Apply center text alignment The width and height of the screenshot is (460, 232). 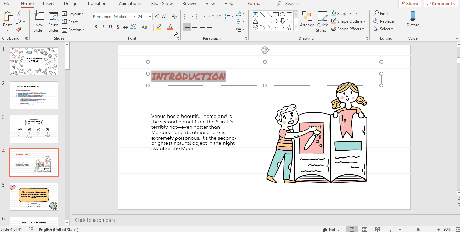(194, 27)
